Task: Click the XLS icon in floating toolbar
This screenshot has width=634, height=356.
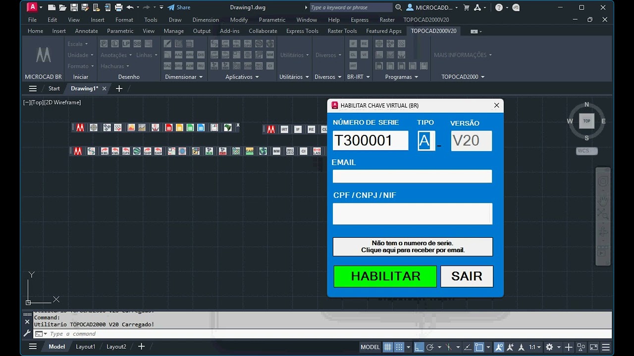Action: click(x=210, y=151)
